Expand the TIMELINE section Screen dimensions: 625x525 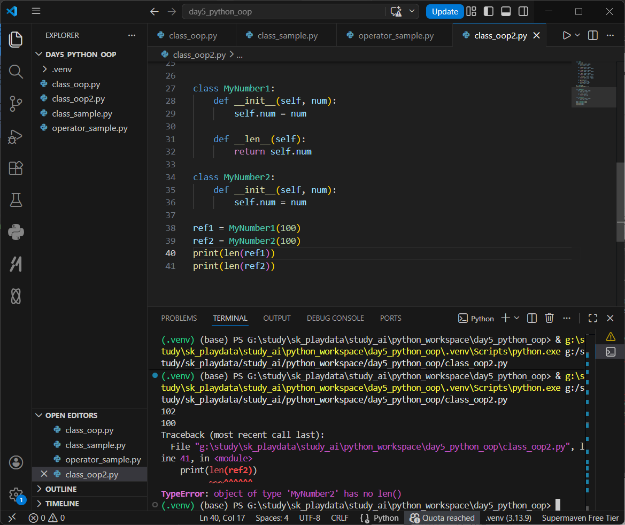(89, 504)
